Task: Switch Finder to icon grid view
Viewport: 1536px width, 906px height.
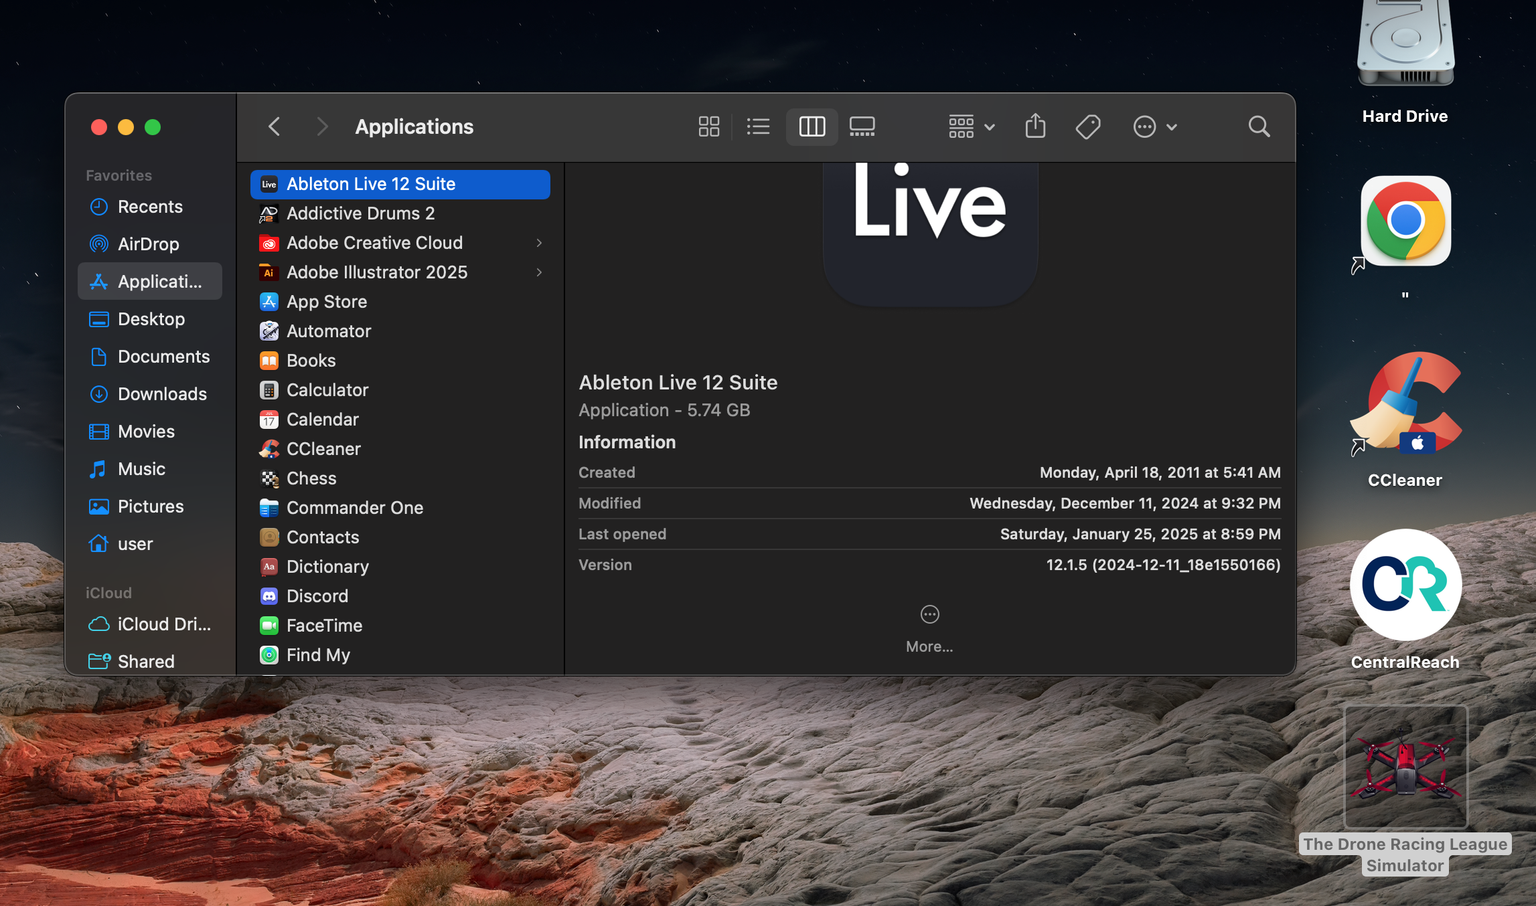Action: tap(708, 126)
